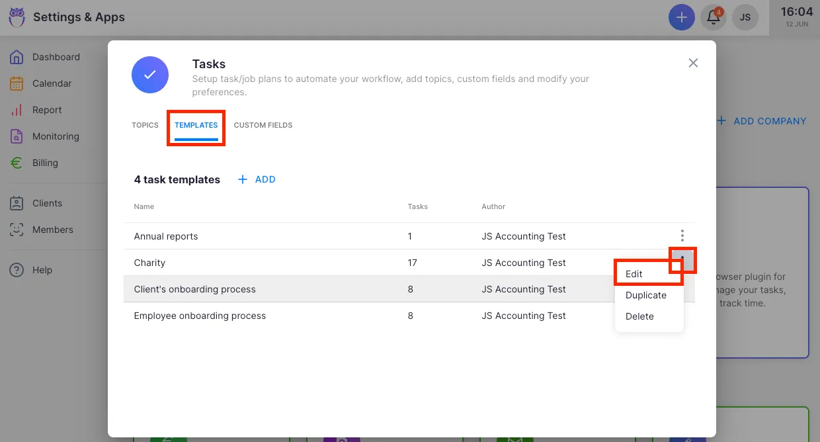Image resolution: width=820 pixels, height=442 pixels.
Task: Click ADD to create task template
Action: point(257,179)
